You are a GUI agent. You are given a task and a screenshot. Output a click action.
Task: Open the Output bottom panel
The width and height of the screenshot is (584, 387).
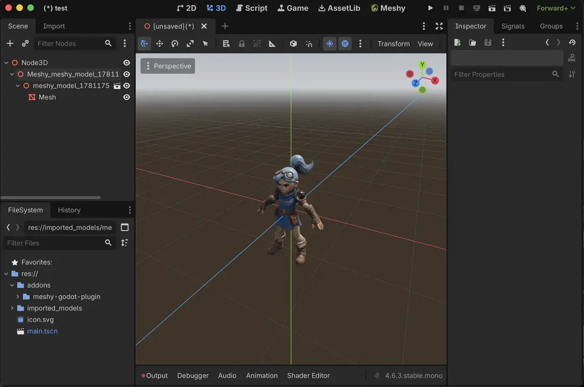click(x=154, y=376)
